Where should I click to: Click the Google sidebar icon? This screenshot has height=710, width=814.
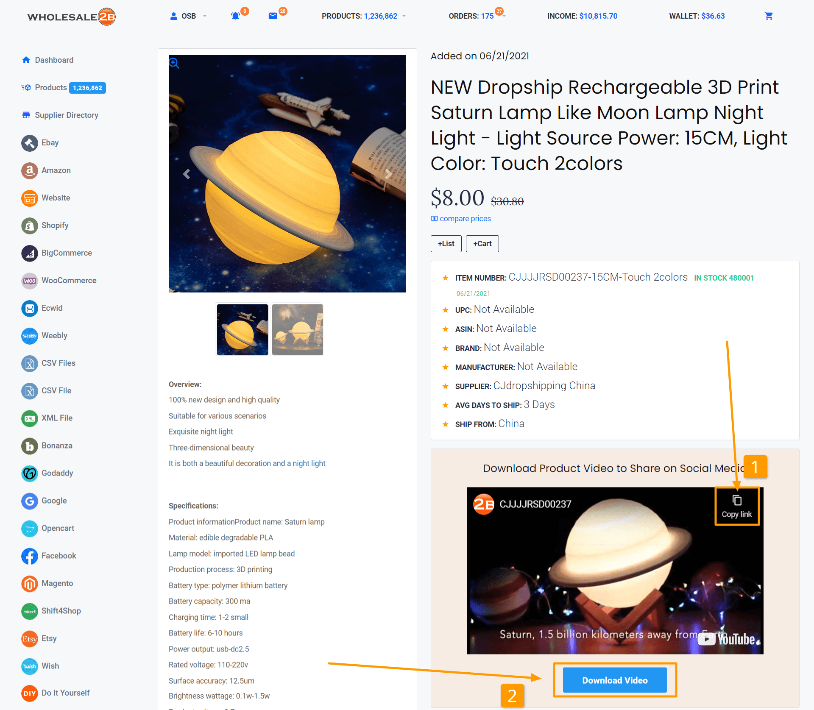coord(30,501)
